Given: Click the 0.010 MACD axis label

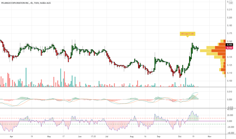Looking at the screenshot, I should click(229, 92).
